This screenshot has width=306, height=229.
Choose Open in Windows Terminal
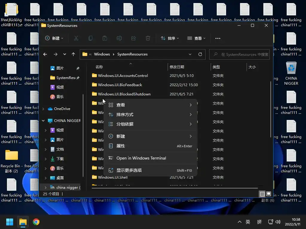coord(150,158)
